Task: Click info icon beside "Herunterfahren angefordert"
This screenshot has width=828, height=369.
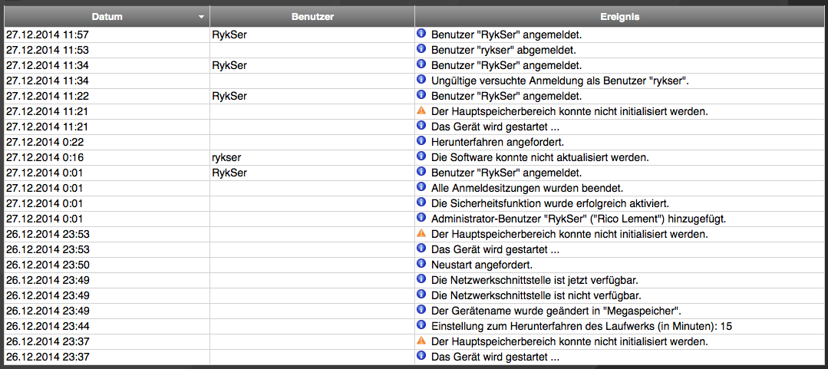Action: click(x=421, y=141)
